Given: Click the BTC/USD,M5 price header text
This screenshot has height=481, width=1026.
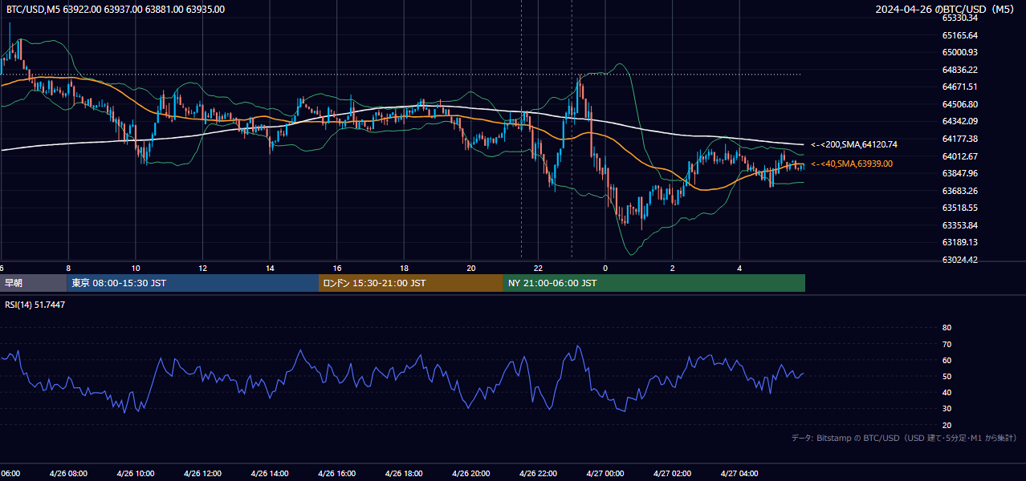Looking at the screenshot, I should 116,10.
